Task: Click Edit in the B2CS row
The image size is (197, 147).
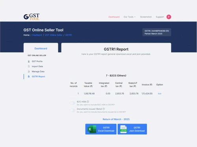Action: point(160,94)
